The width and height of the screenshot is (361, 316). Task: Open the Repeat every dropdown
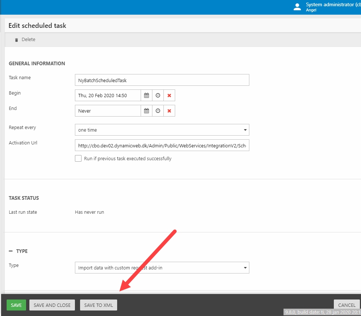point(162,130)
